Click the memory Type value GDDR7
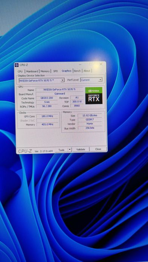The width and height of the screenshot is (148, 262). (90, 120)
